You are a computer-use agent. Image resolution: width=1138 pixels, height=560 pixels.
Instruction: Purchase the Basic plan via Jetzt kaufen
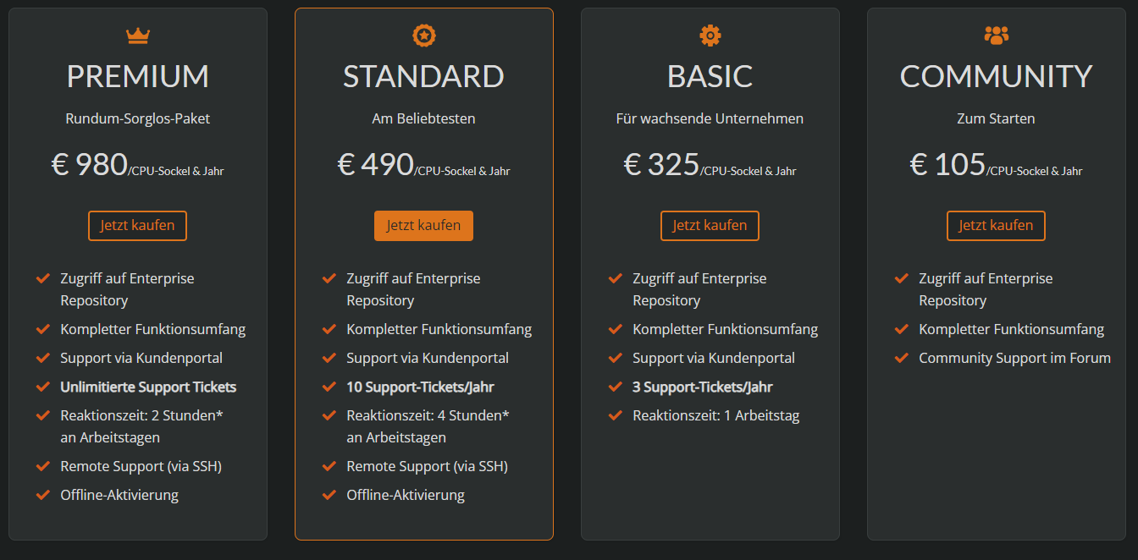coord(710,226)
